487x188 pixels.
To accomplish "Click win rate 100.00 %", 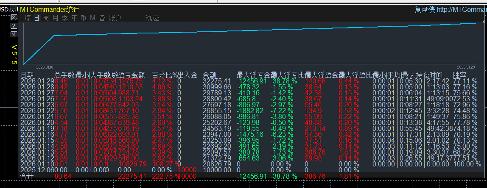I will click(x=467, y=163).
